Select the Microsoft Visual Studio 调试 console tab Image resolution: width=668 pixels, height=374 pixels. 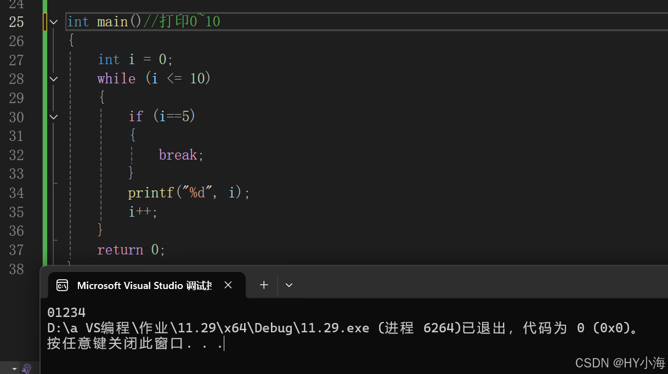(x=144, y=285)
